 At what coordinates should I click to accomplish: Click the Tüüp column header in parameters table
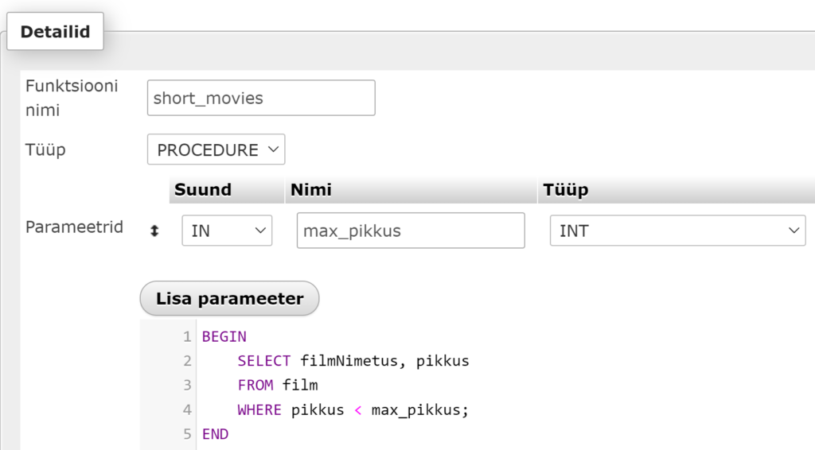point(566,190)
